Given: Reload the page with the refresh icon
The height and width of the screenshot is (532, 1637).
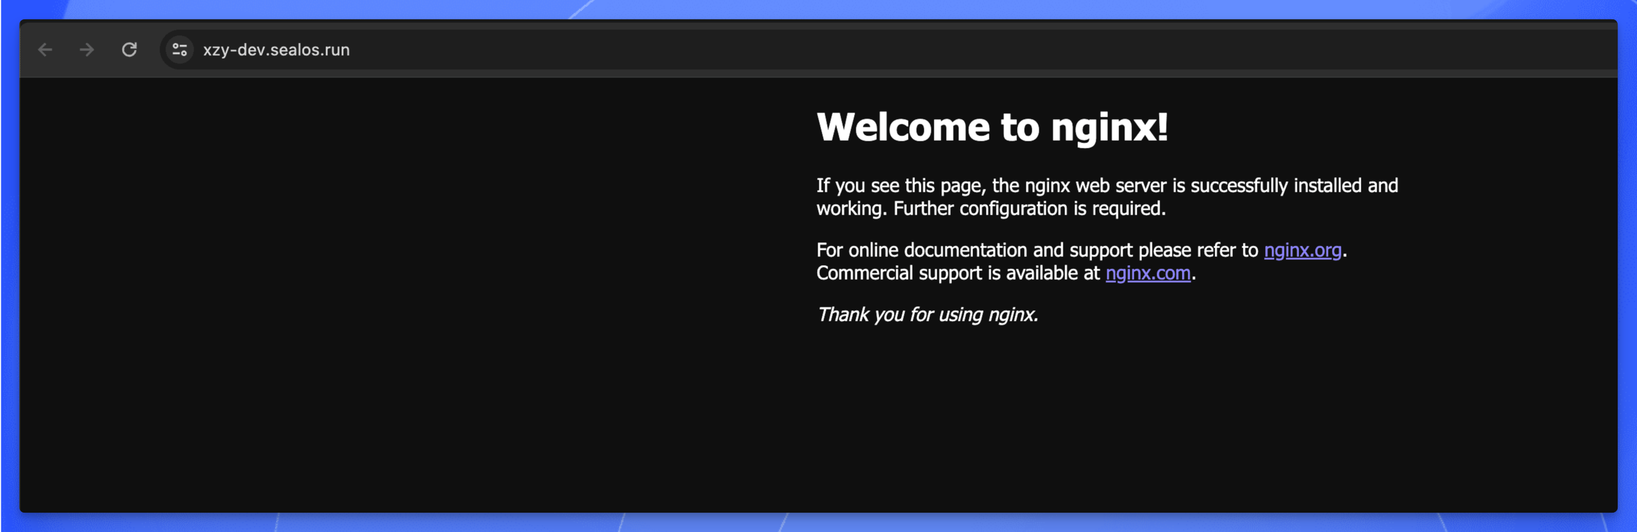Looking at the screenshot, I should (x=130, y=50).
